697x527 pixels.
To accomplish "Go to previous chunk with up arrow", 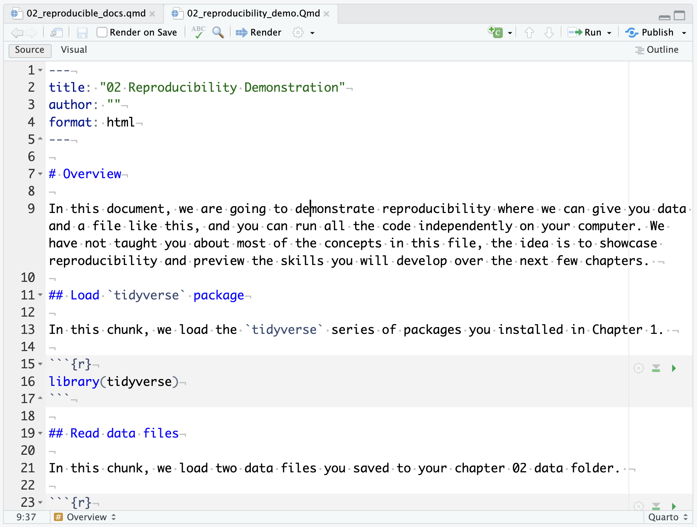I will point(529,33).
